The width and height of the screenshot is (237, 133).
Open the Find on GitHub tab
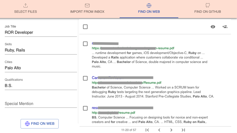pyautogui.click(x=207, y=9)
